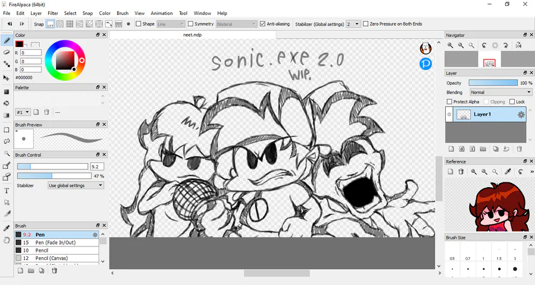
Task: Delete the layer with the trash icon
Action: coord(520,149)
